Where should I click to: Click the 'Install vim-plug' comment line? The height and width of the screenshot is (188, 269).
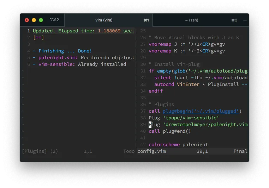(174, 64)
